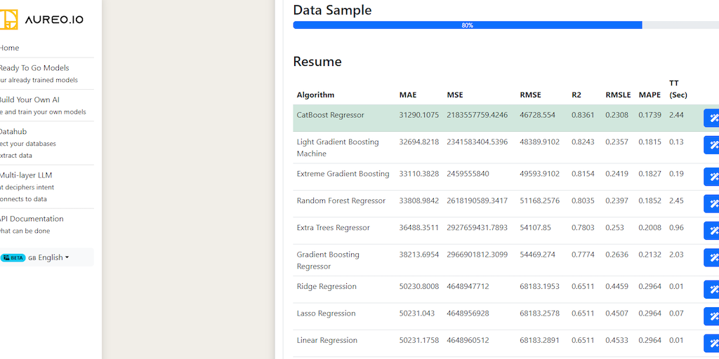Screen dimensions: 719x359
Task: Click the blue action icon for CatBoost Regressor
Action: coord(712,118)
